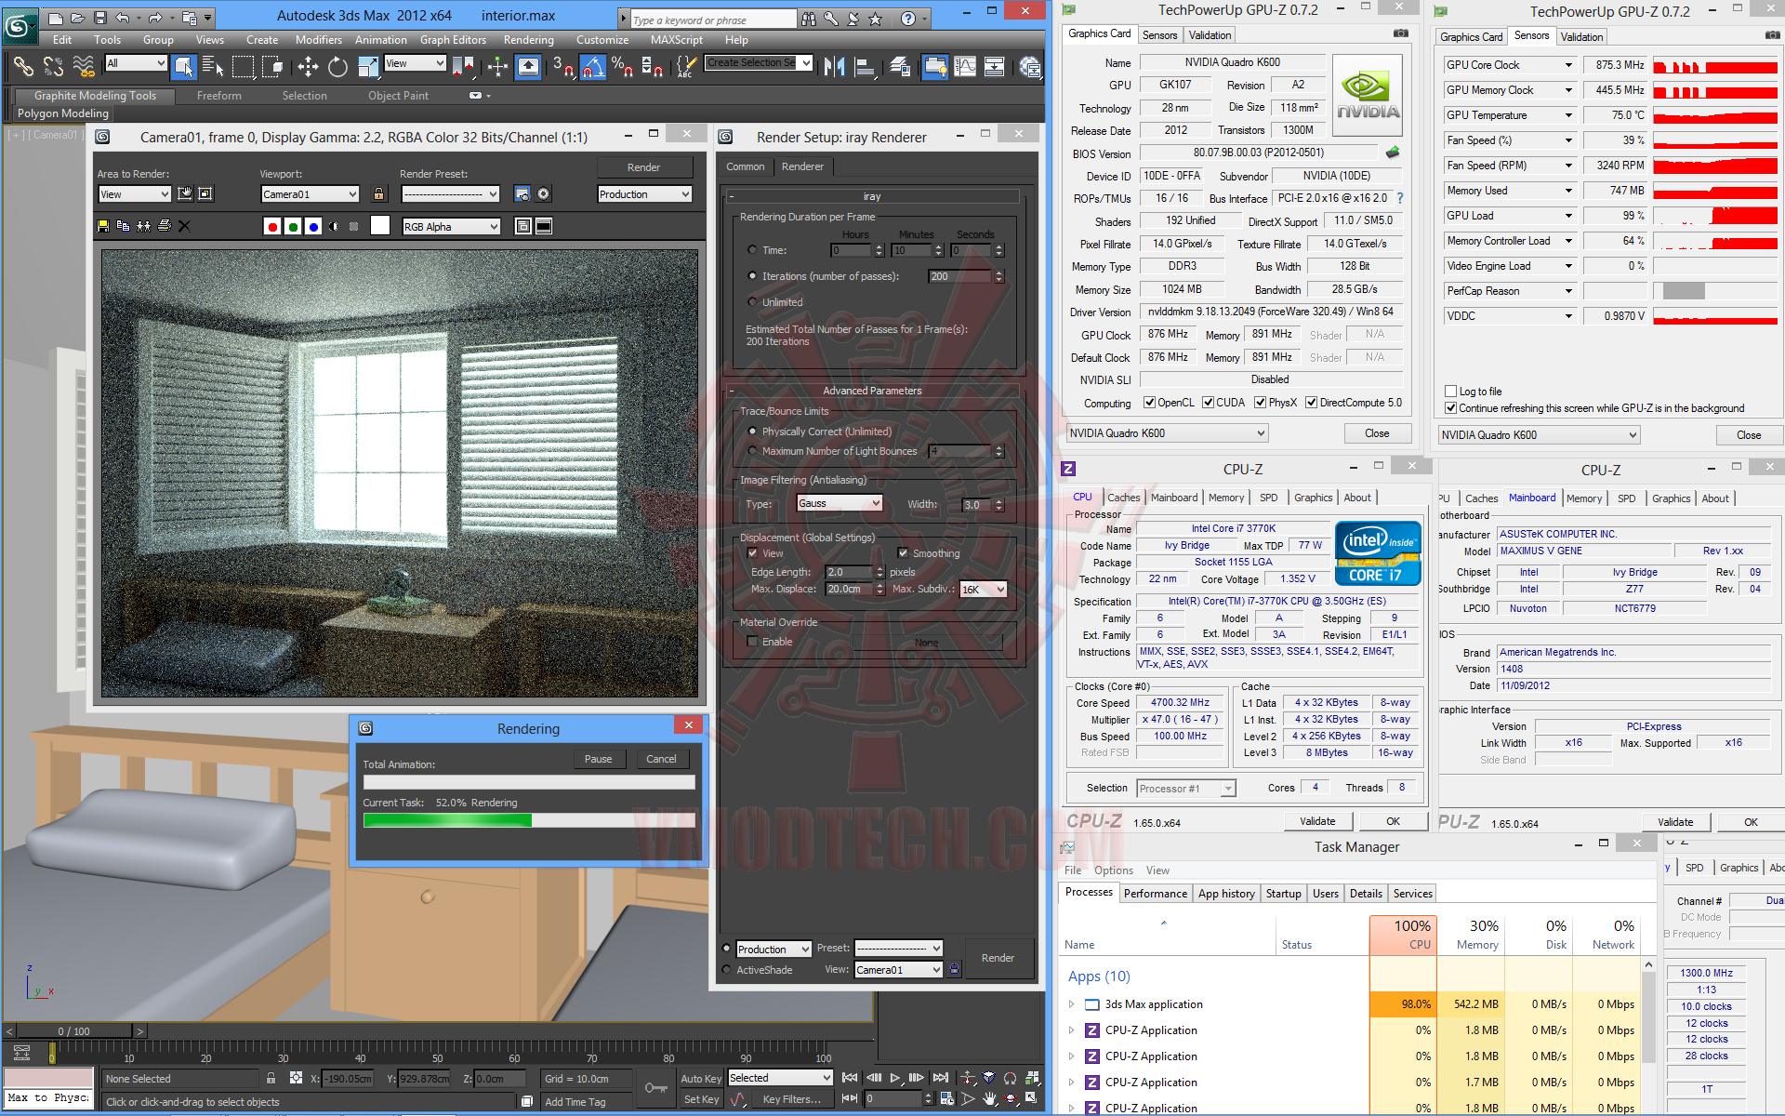Open the Rendering menu
Image resolution: width=1785 pixels, height=1116 pixels.
point(528,40)
